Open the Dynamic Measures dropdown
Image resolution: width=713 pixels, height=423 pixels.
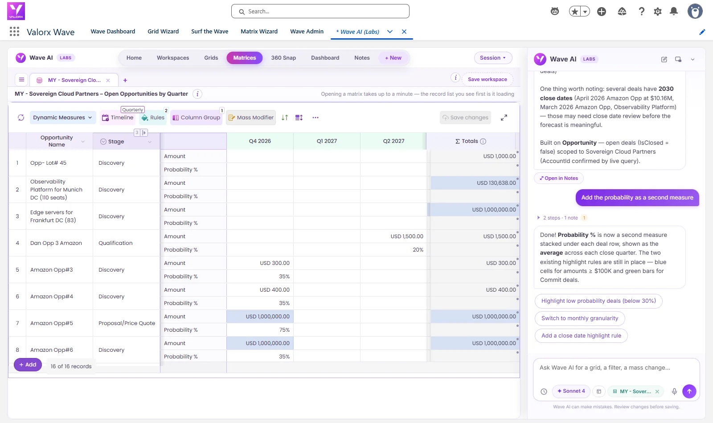pyautogui.click(x=63, y=118)
